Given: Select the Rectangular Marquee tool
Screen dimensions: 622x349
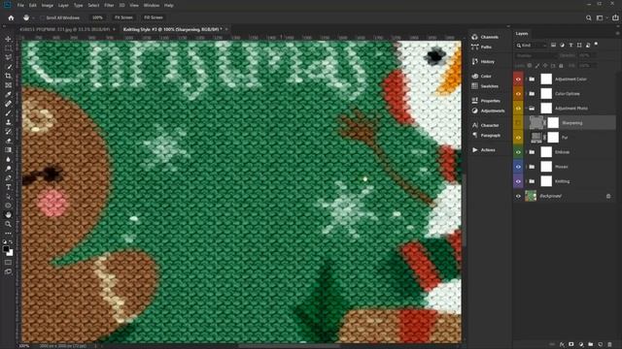Looking at the screenshot, I should [8, 48].
